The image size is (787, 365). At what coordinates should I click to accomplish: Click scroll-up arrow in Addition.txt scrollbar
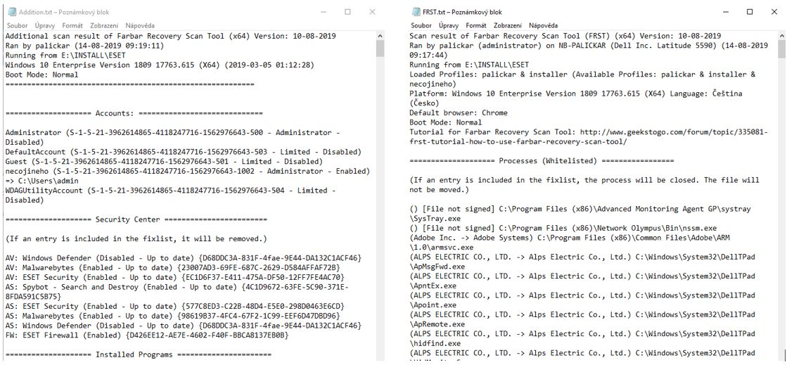tap(380, 35)
